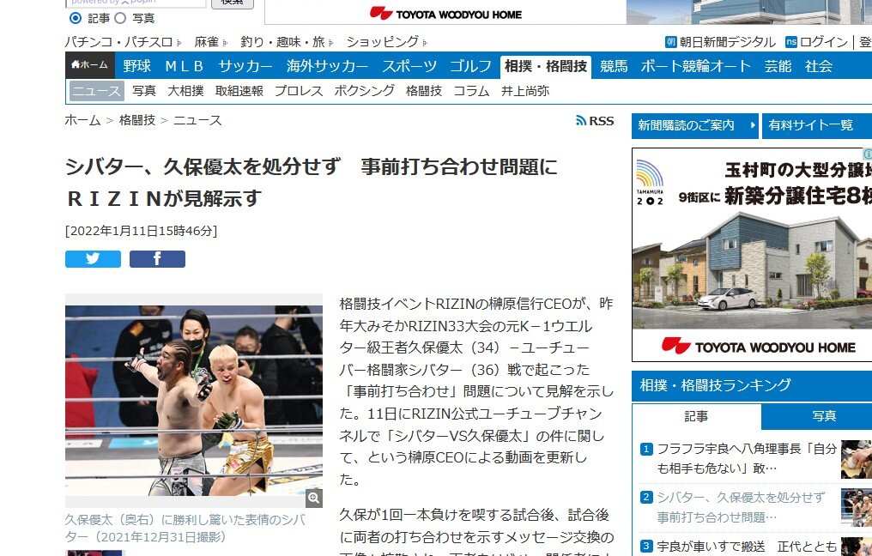The height and width of the screenshot is (556, 872).
Task: Open the ボート競輪オート section
Action: tap(696, 66)
